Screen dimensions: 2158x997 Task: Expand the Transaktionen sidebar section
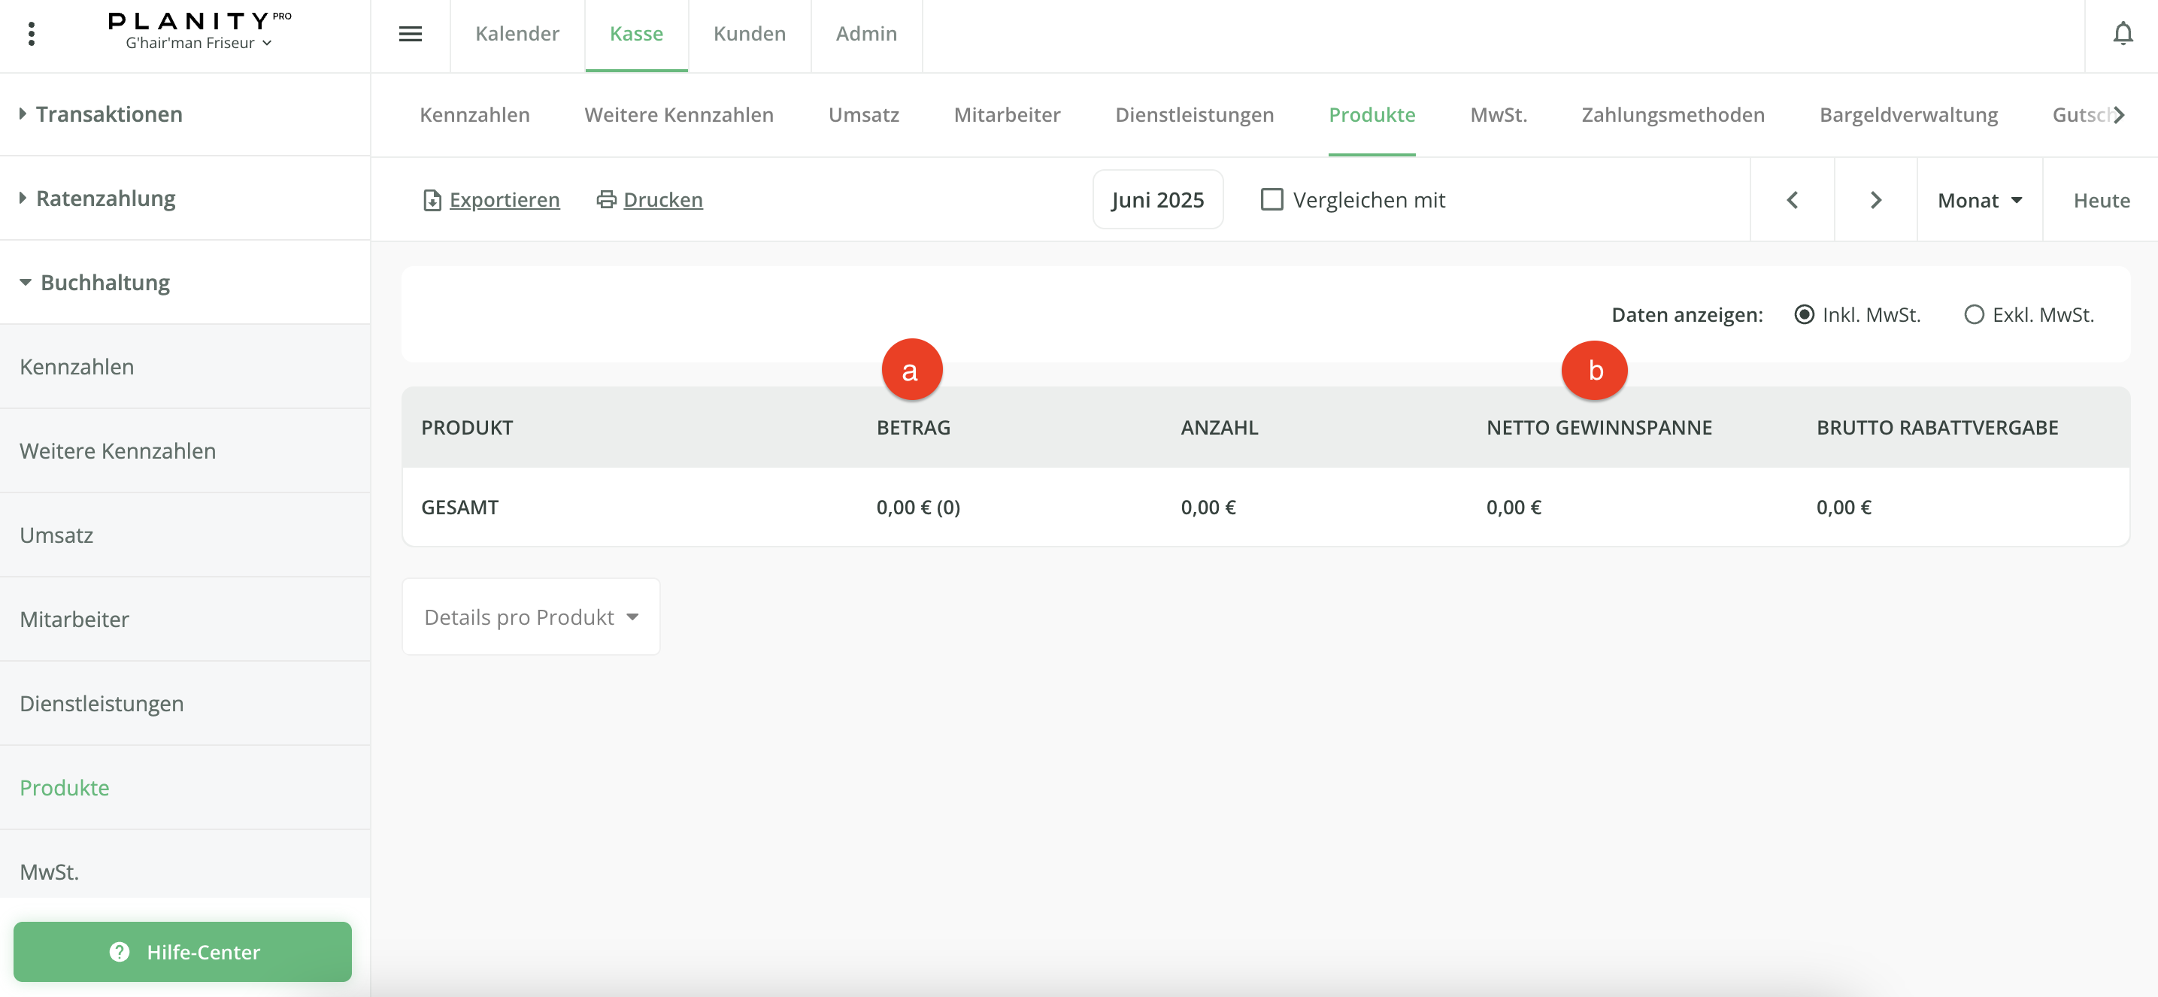(x=109, y=114)
